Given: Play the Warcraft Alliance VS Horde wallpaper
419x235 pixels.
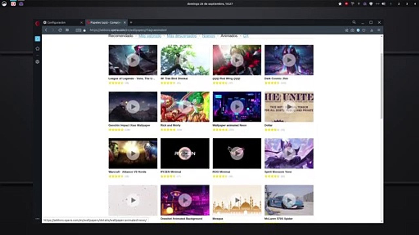Looking at the screenshot, I should [x=133, y=153].
